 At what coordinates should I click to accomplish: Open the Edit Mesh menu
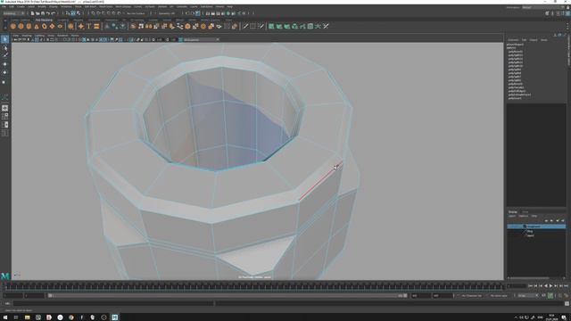tap(90, 6)
